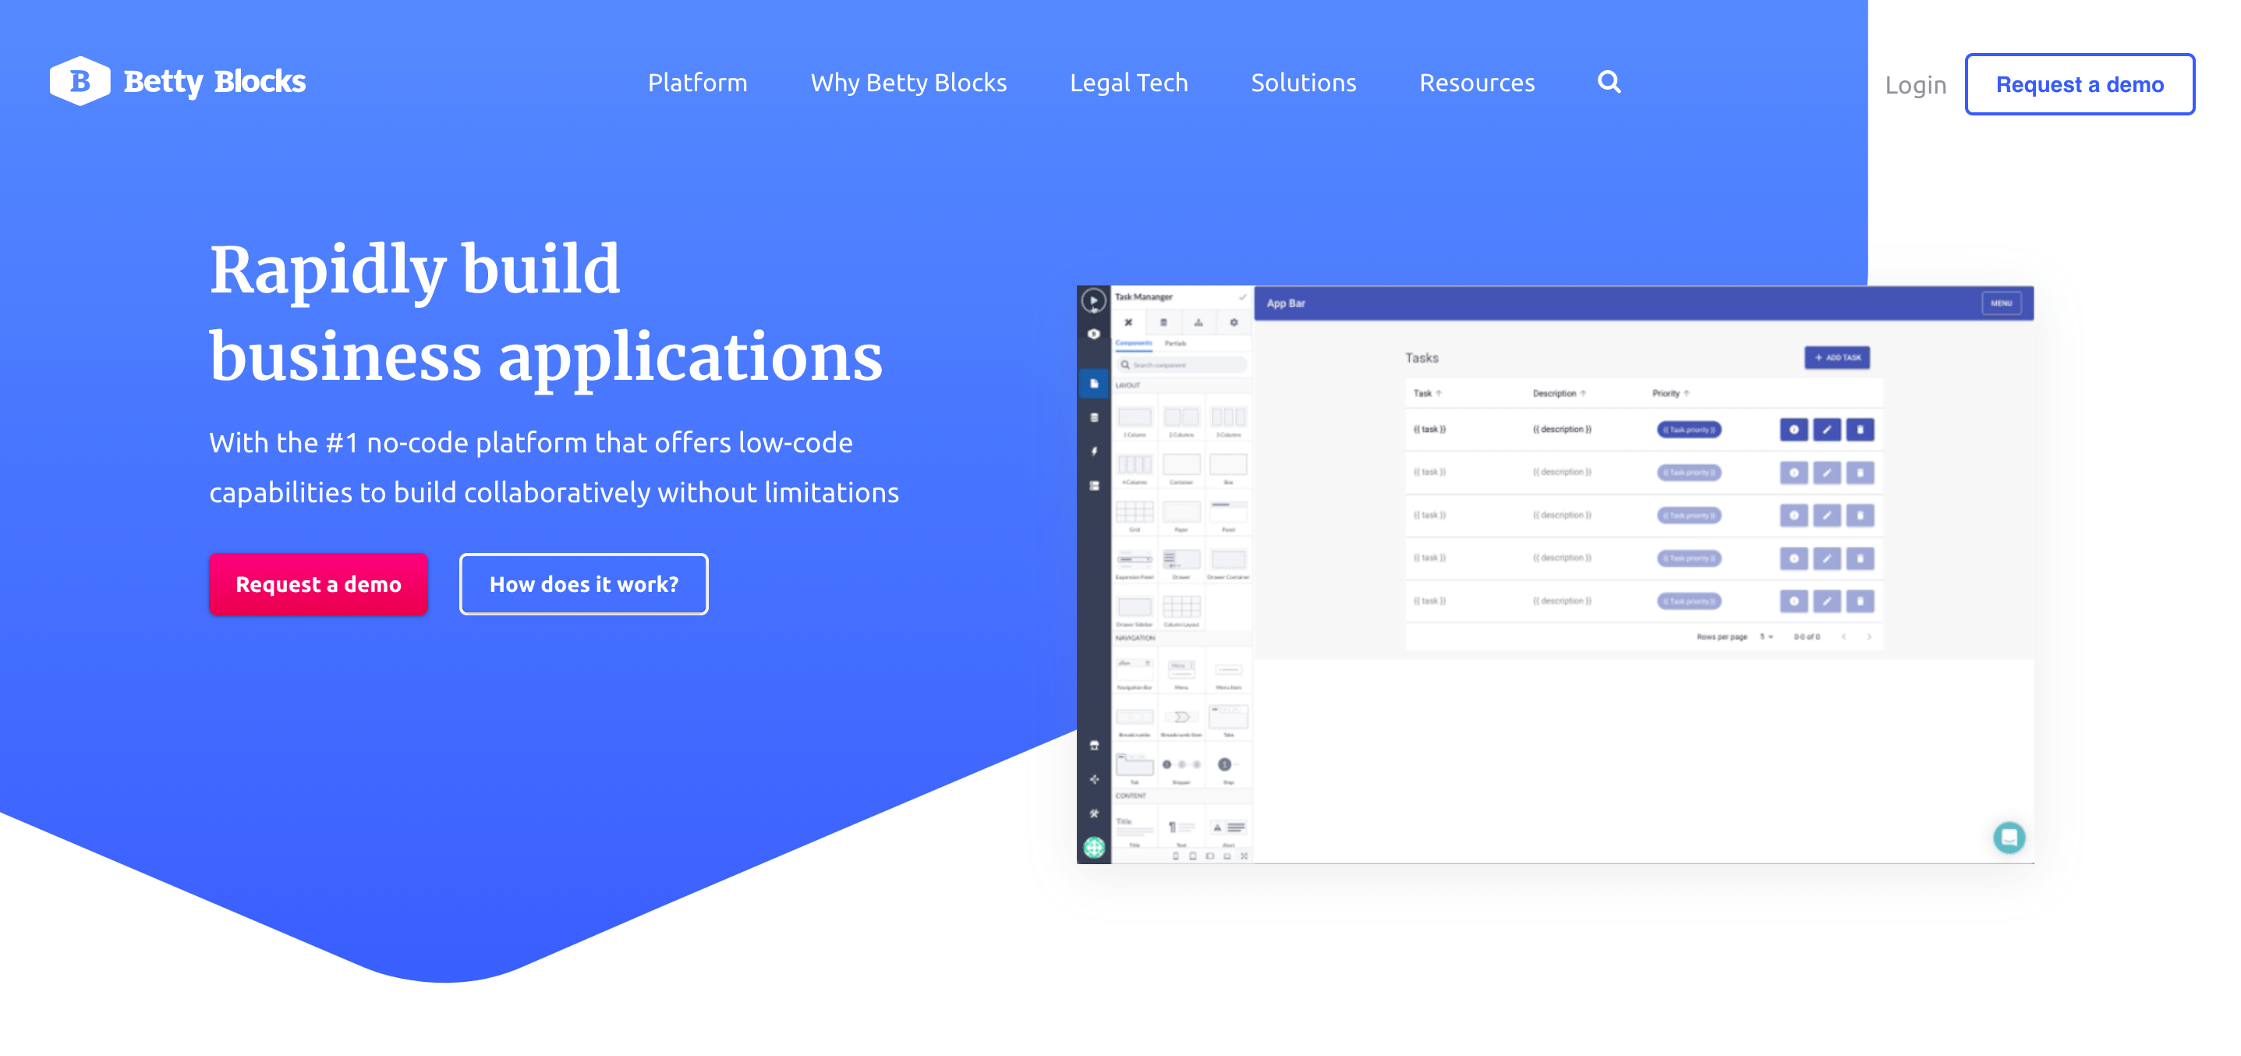Click the green globe icon at the sidebar bottom
Viewport: 2241px width, 1056px height.
1093,847
